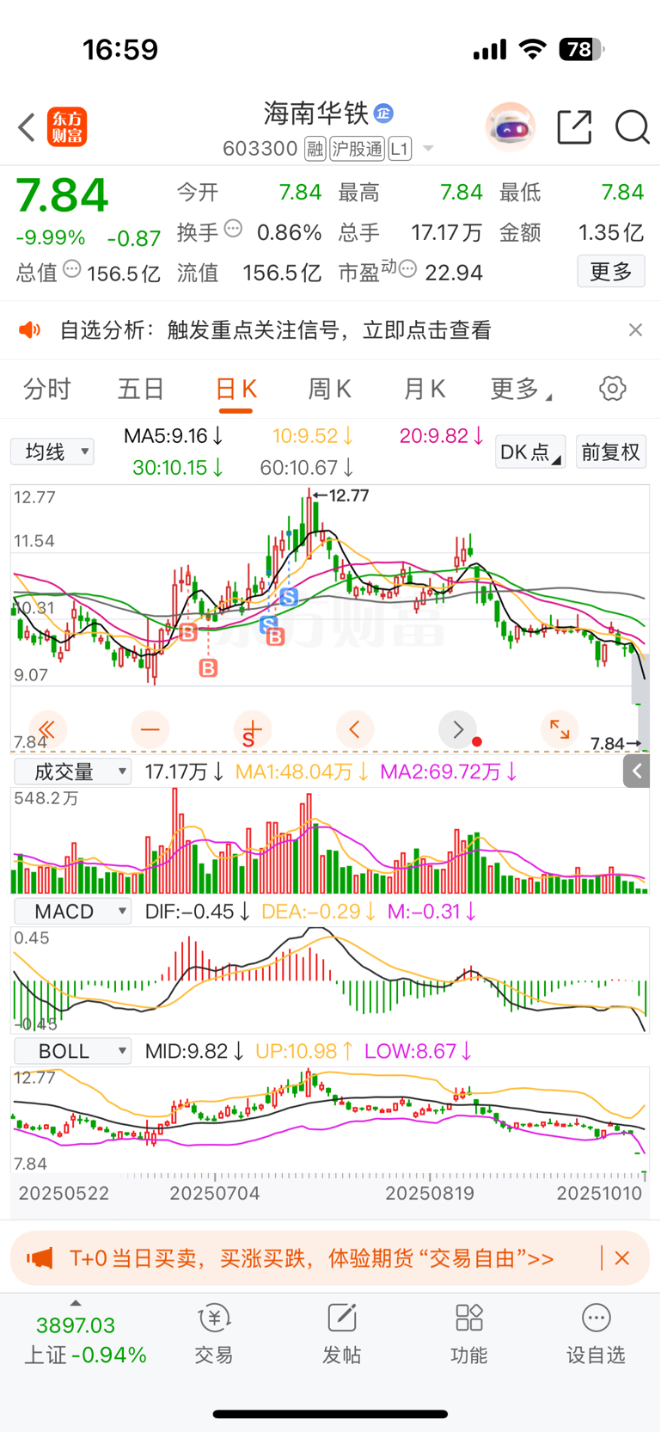Viewport: 661px width, 1432px height.
Task: Tap the orange speaker announcement icon
Action: coord(30,330)
